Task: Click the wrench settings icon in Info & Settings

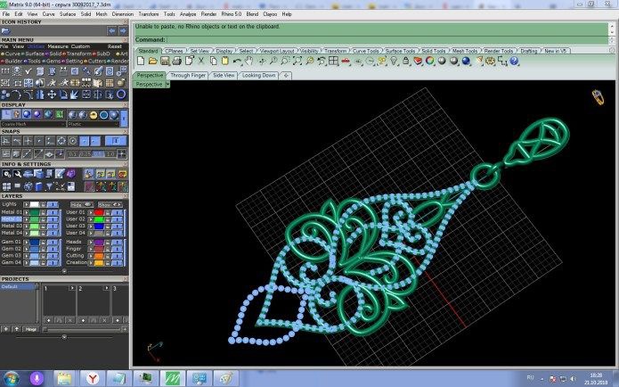Action: click(18, 174)
